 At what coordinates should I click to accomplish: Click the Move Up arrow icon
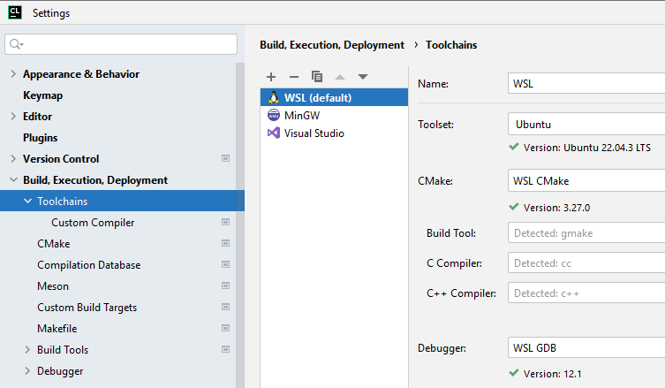[340, 77]
